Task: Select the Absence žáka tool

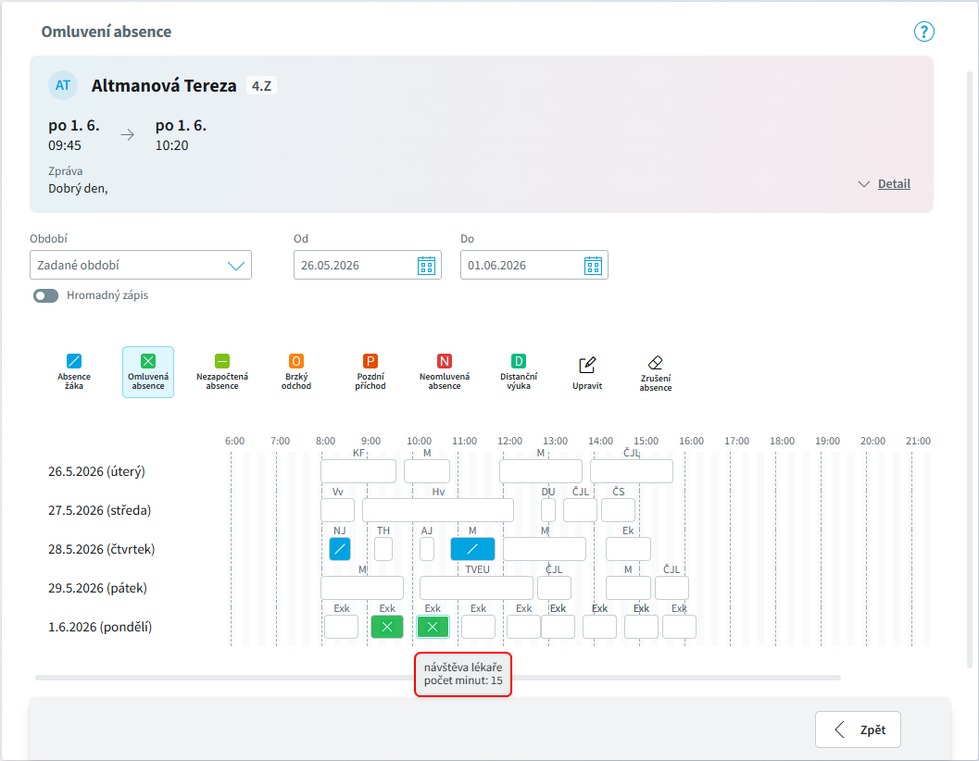Action: 74,372
